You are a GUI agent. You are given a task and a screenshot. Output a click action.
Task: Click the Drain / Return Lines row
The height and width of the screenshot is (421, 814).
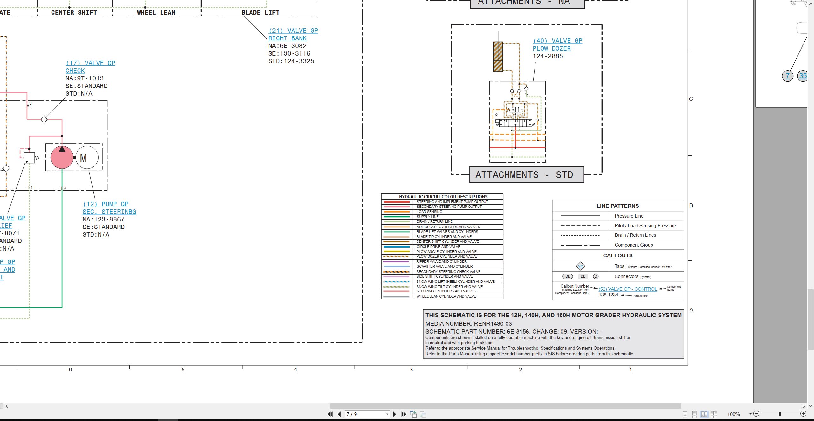pyautogui.click(x=618, y=235)
